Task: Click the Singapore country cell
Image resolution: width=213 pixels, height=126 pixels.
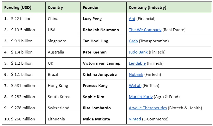Action: click(x=63, y=41)
